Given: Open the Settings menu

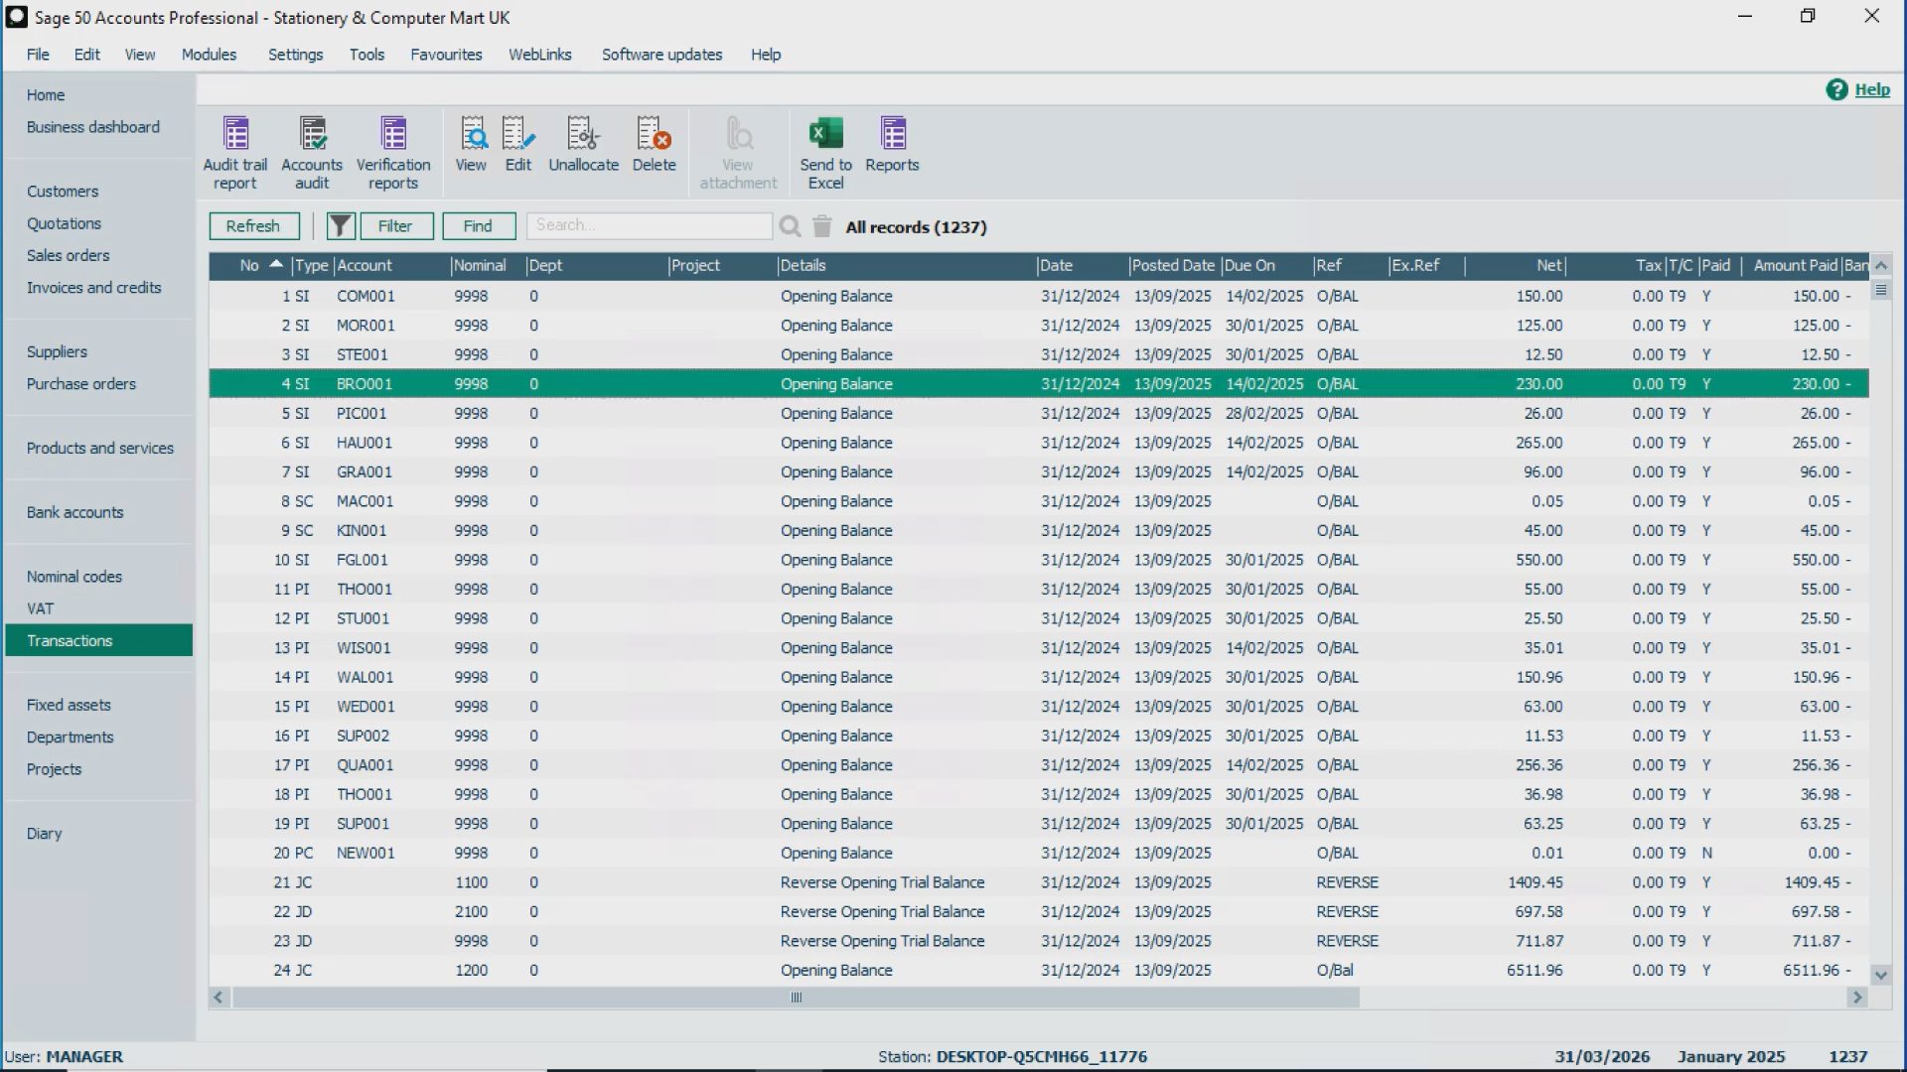Looking at the screenshot, I should (295, 55).
